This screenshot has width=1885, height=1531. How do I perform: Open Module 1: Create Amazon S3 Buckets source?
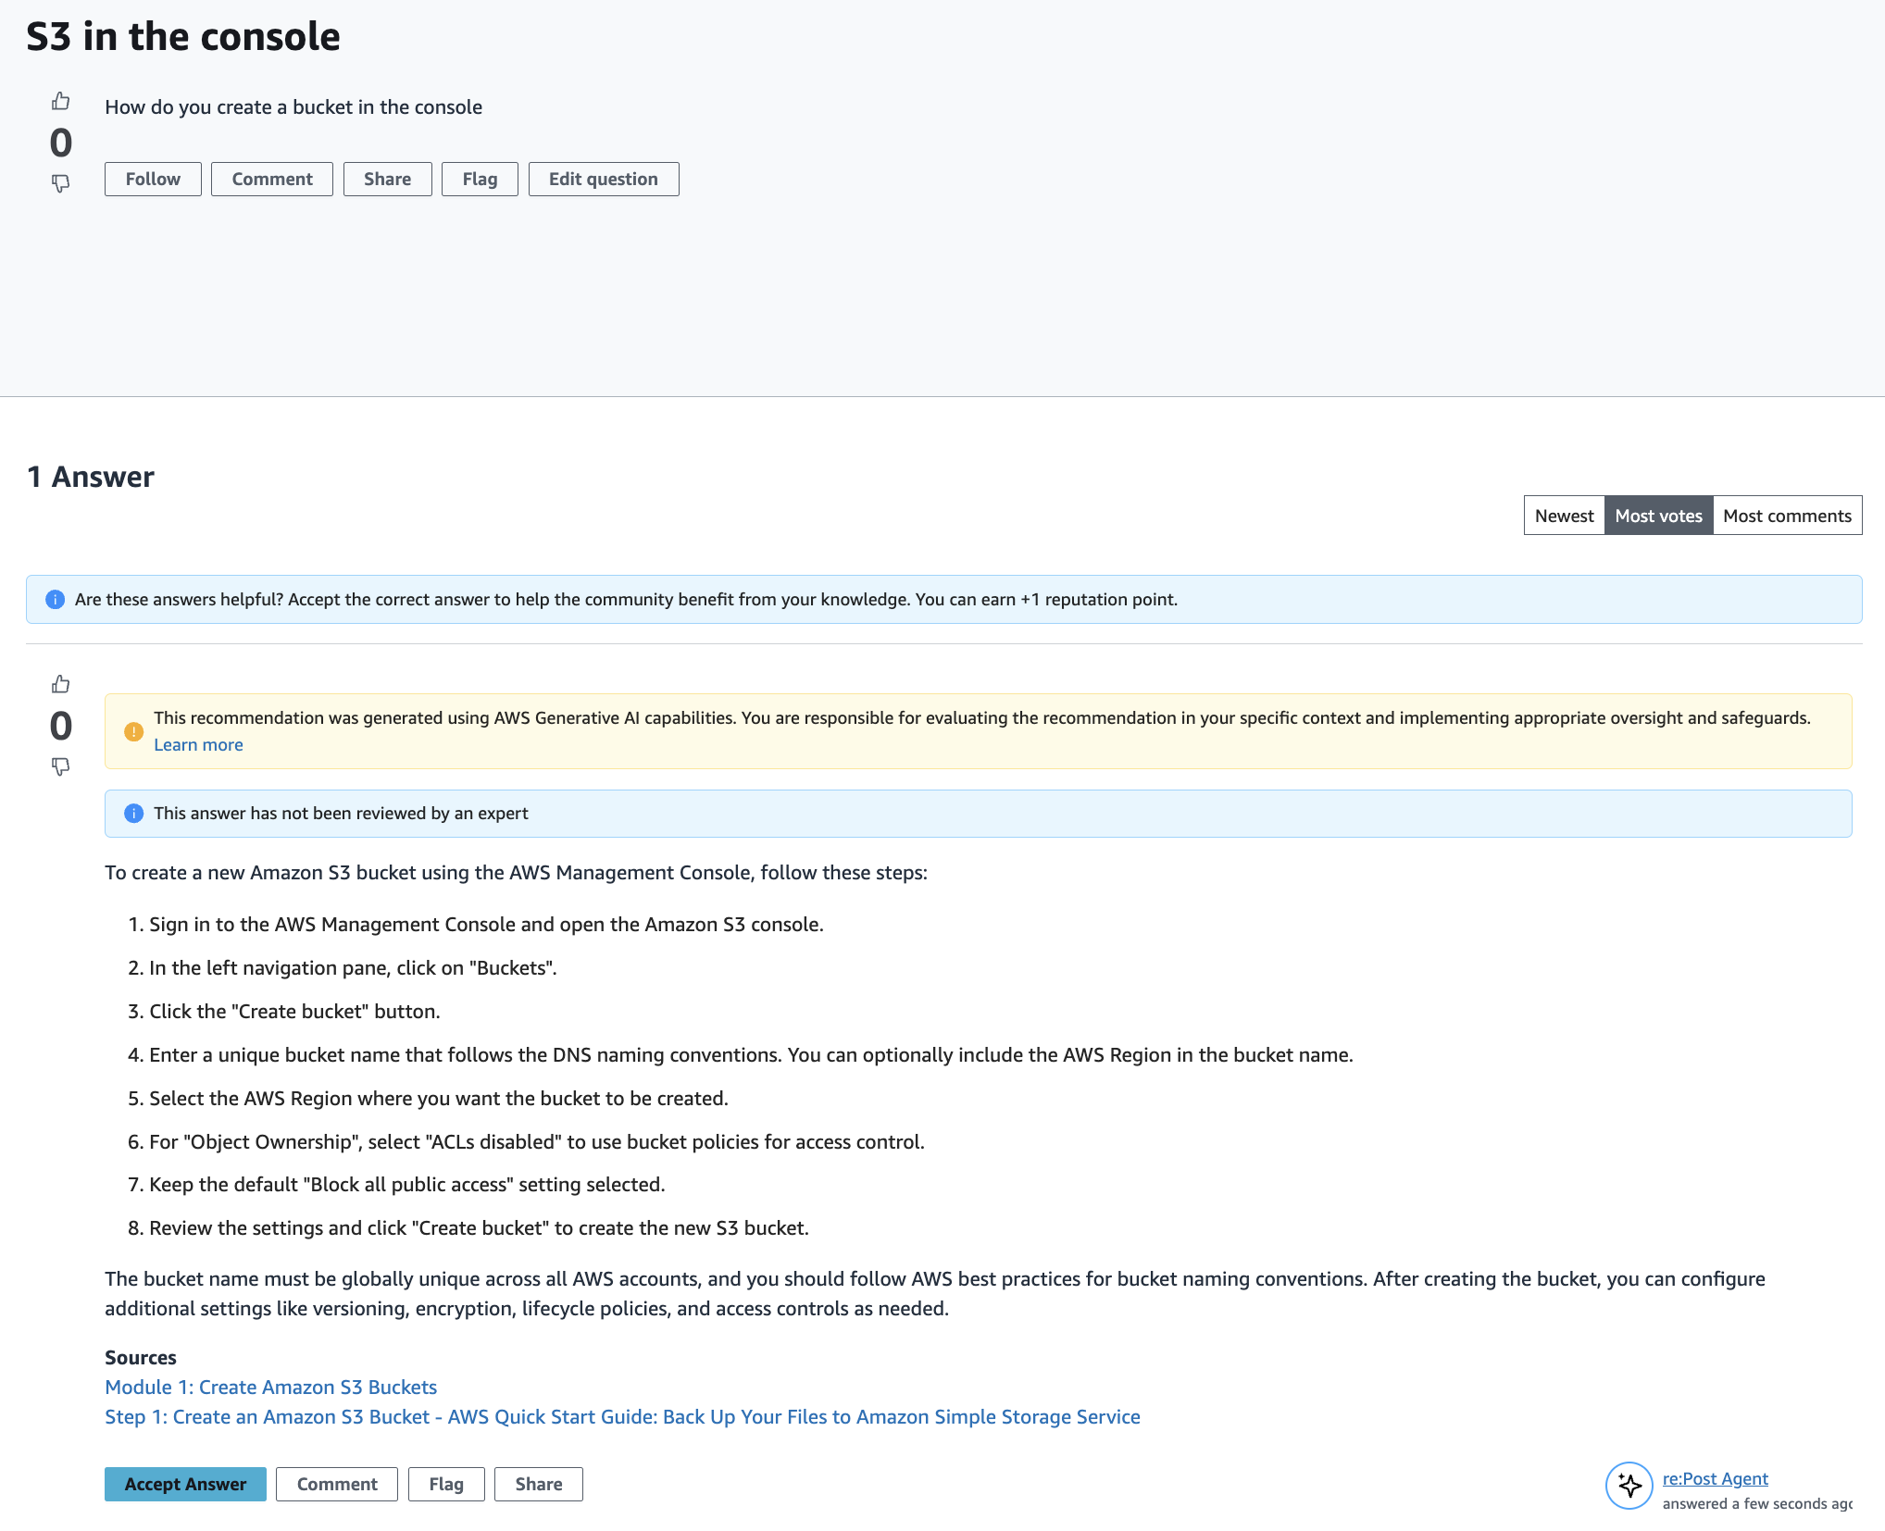pyautogui.click(x=270, y=1388)
